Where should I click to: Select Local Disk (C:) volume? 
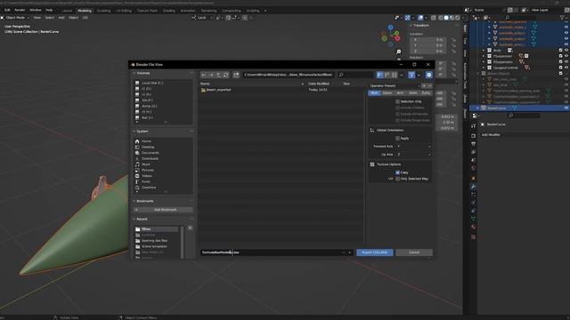(152, 83)
